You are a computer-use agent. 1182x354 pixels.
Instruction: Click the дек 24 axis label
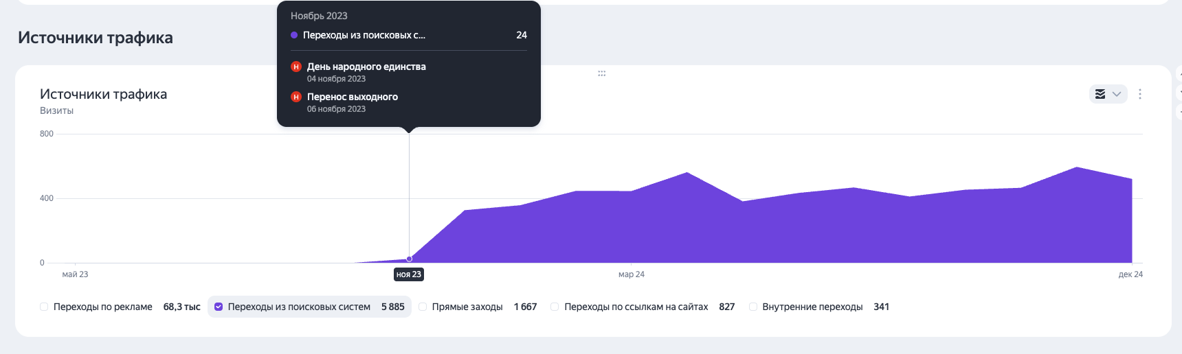point(1130,274)
